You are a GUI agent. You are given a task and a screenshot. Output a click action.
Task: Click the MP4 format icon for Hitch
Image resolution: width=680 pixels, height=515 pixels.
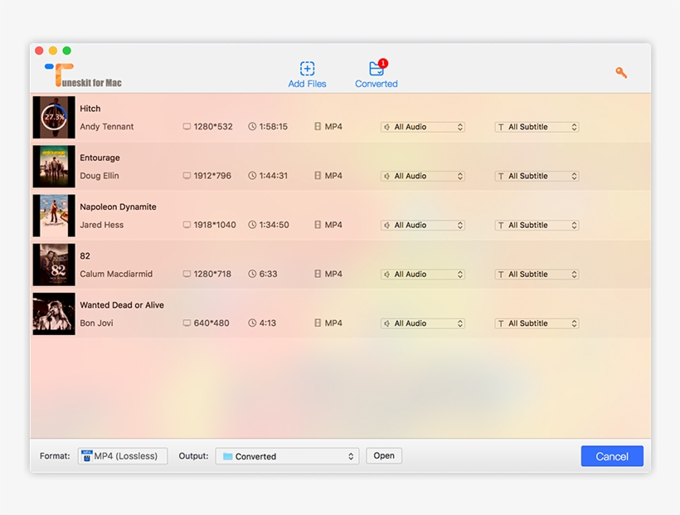(x=318, y=127)
